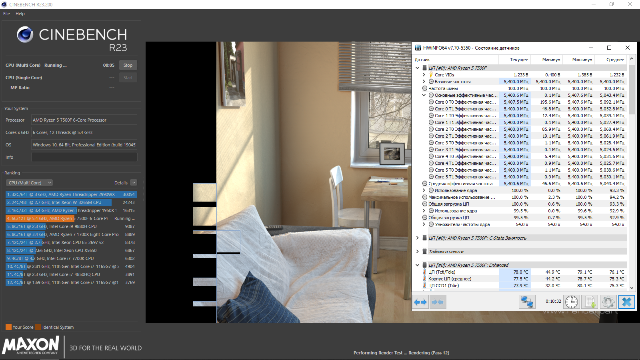Click HWiNFO scrollbar up arrow
The height and width of the screenshot is (360, 640).
click(632, 58)
